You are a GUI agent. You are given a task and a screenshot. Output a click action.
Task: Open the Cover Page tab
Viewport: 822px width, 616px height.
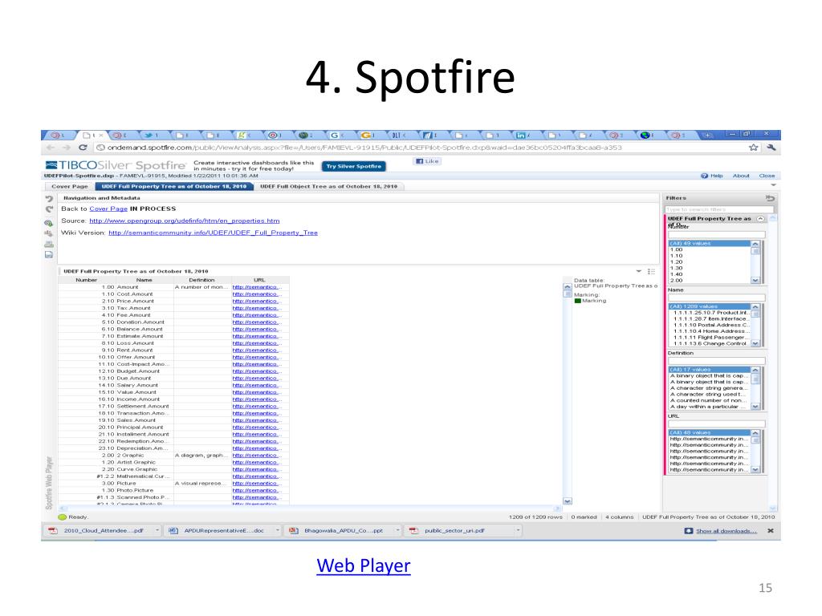point(70,186)
